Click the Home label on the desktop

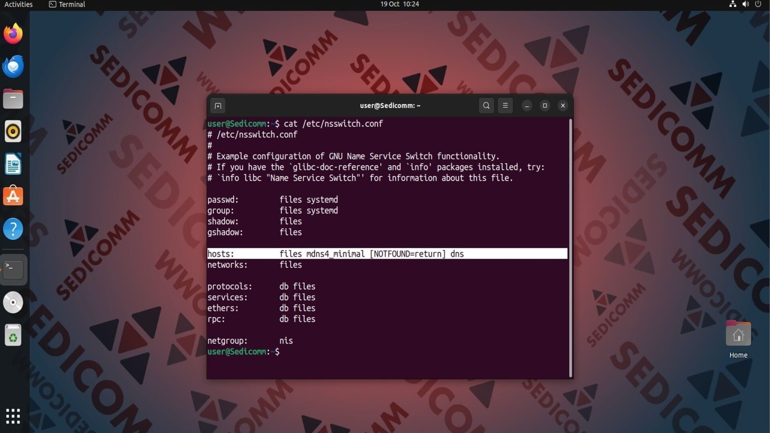click(x=738, y=355)
